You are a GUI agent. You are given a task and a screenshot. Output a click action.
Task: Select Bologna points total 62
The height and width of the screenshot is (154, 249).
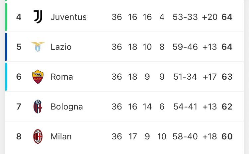[x=227, y=107]
